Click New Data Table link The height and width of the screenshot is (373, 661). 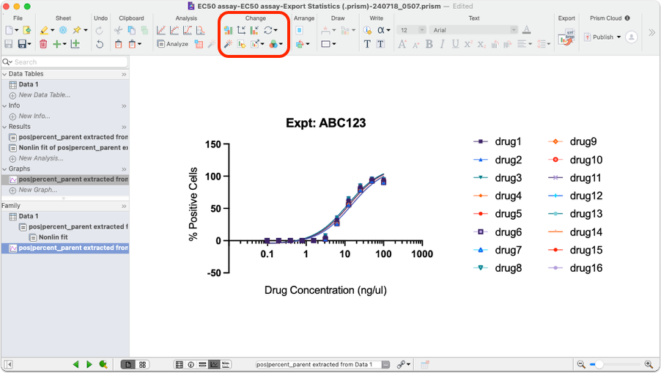pyautogui.click(x=44, y=95)
